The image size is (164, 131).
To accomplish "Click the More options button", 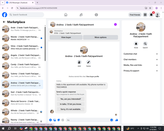I will pos(100,37).
